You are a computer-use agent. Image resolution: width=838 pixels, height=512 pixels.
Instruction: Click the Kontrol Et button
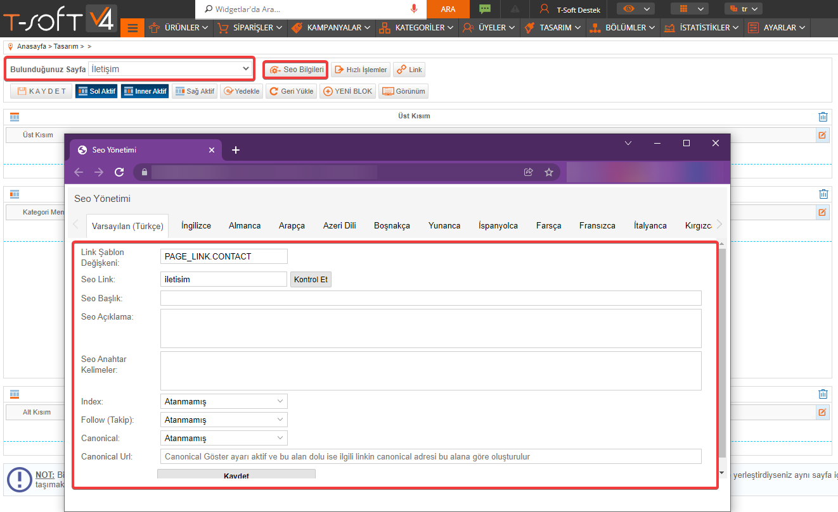coord(311,279)
